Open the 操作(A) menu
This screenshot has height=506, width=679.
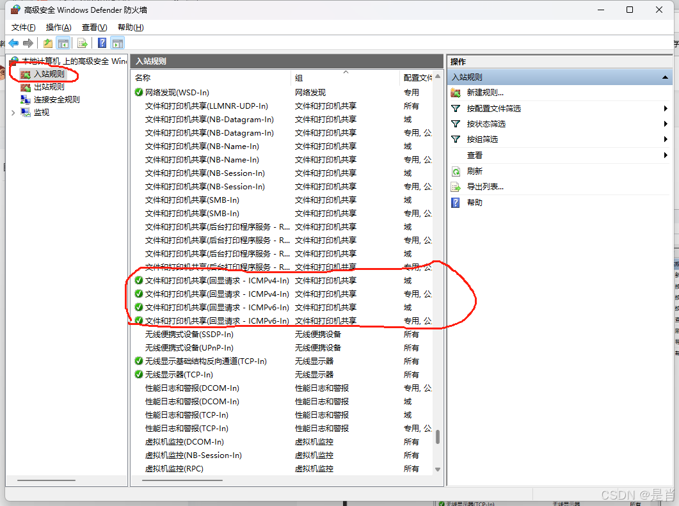(58, 28)
